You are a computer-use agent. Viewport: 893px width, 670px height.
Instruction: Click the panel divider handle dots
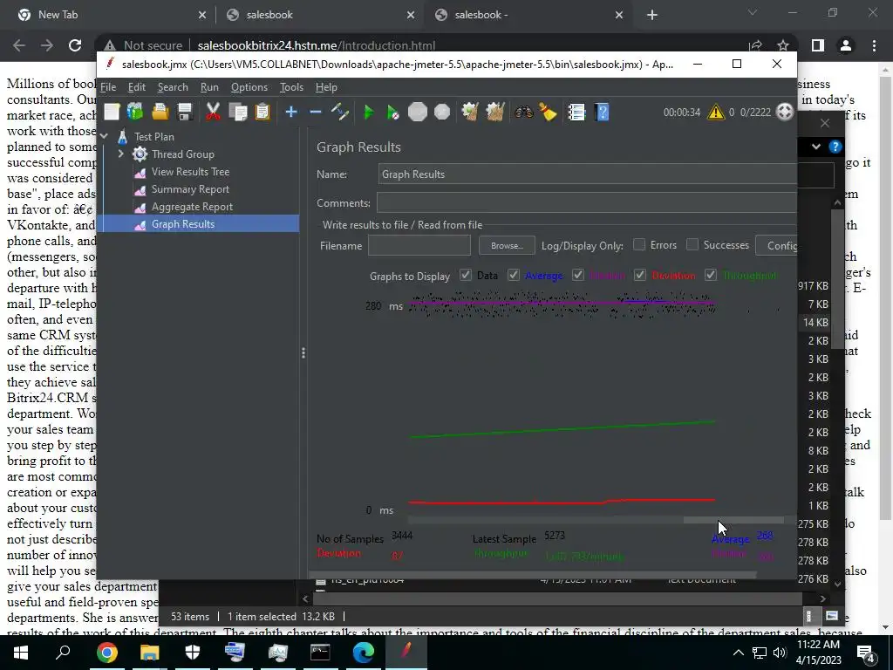[x=303, y=353]
